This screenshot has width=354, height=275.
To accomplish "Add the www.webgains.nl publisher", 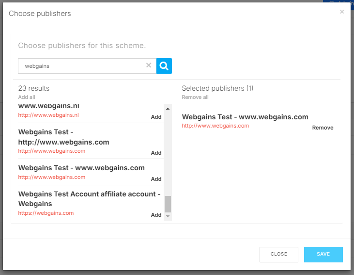I will click(x=156, y=117).
